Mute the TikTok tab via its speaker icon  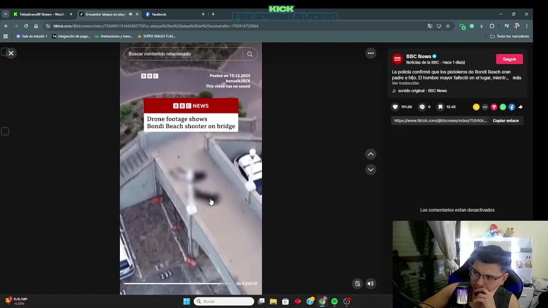pyautogui.click(x=130, y=14)
